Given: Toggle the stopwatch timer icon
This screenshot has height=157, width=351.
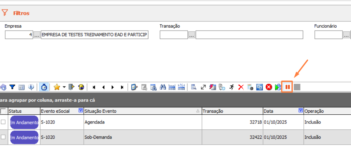Looking at the screenshot, I should pos(44,87).
